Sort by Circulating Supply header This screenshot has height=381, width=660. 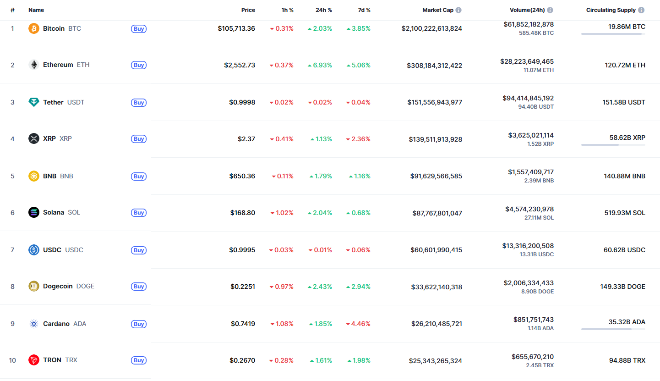(x=611, y=10)
